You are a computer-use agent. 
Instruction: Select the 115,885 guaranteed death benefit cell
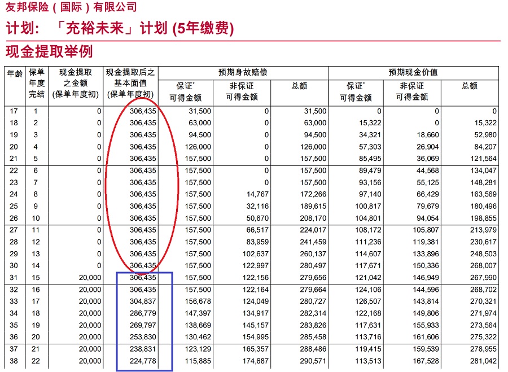click(x=198, y=361)
